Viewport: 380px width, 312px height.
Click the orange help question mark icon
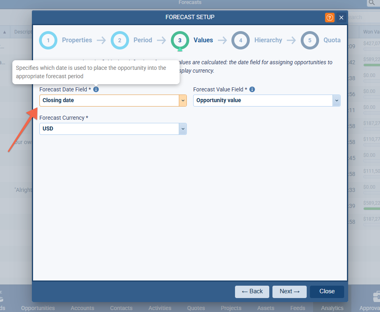pyautogui.click(x=329, y=18)
